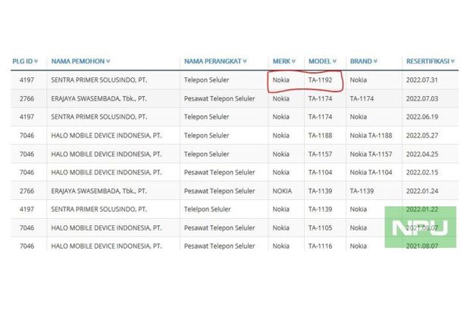Click the sort arrow beside MODEL
This screenshot has height=313, width=470.
(334, 61)
